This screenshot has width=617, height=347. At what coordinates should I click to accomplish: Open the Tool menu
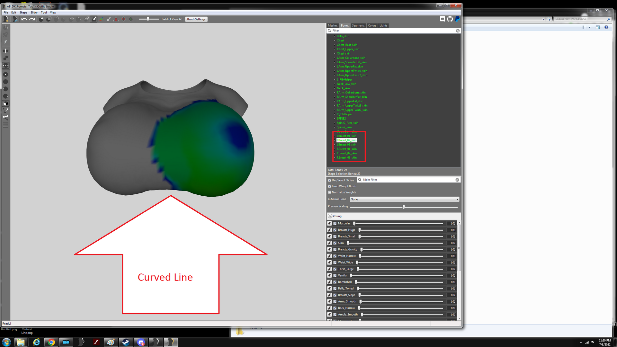pos(44,13)
